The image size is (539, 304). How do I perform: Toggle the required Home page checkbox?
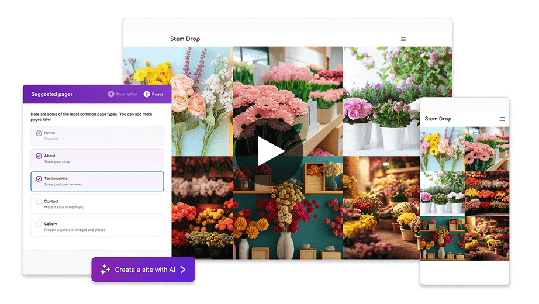pyautogui.click(x=39, y=133)
